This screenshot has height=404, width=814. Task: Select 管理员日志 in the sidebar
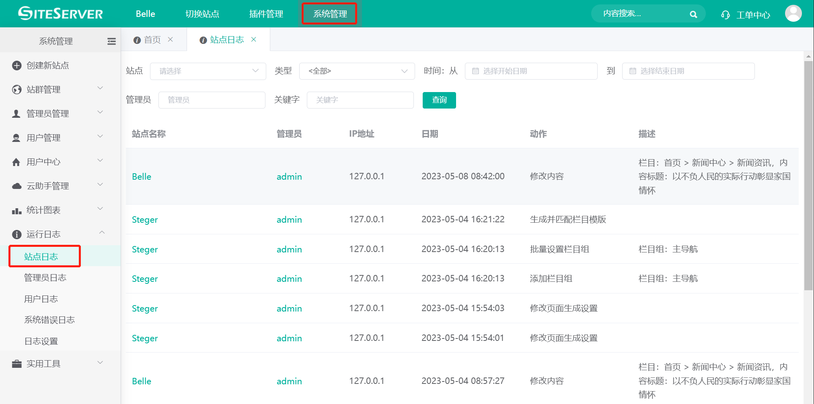[45, 278]
